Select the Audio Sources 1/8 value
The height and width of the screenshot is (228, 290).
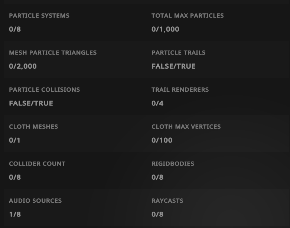tap(15, 214)
